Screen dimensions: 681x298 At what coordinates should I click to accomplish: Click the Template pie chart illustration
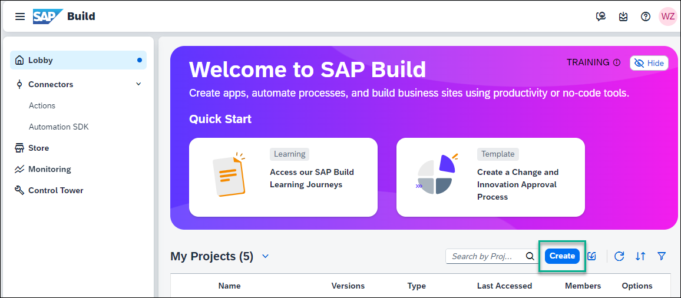(x=437, y=174)
